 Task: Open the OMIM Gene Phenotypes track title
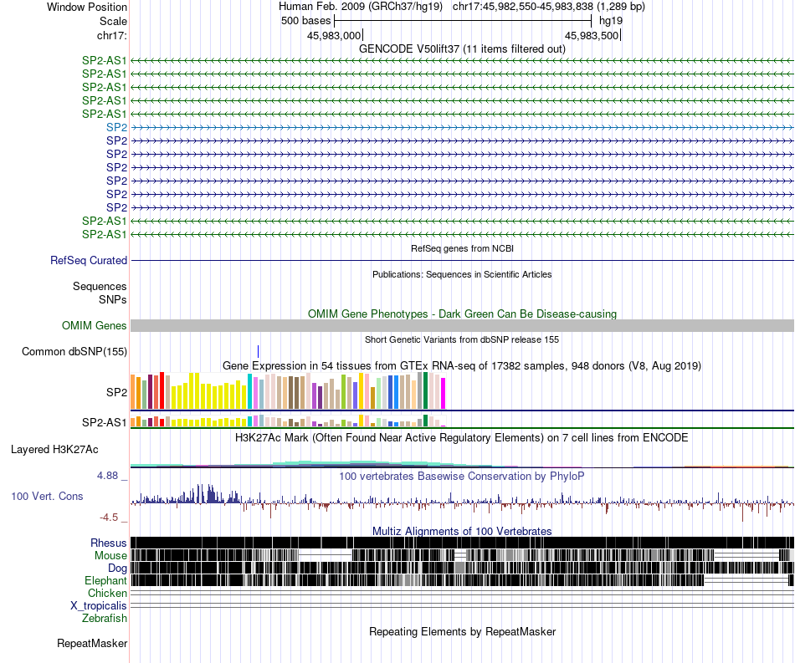[462, 314]
